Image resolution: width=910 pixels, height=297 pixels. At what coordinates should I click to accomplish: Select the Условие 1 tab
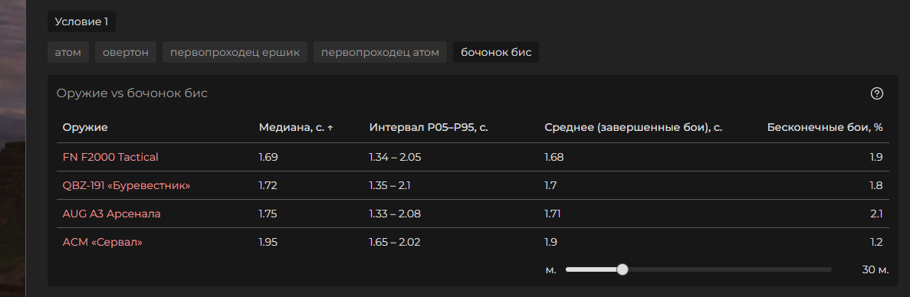click(x=81, y=22)
